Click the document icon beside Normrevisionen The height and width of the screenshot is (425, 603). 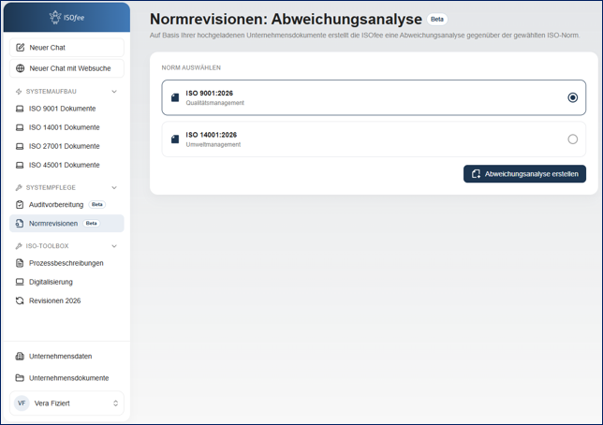coord(20,223)
